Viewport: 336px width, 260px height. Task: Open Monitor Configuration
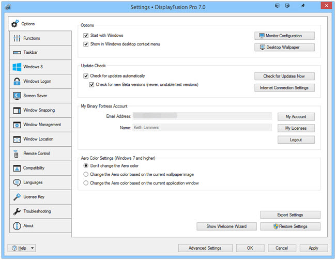(x=285, y=36)
